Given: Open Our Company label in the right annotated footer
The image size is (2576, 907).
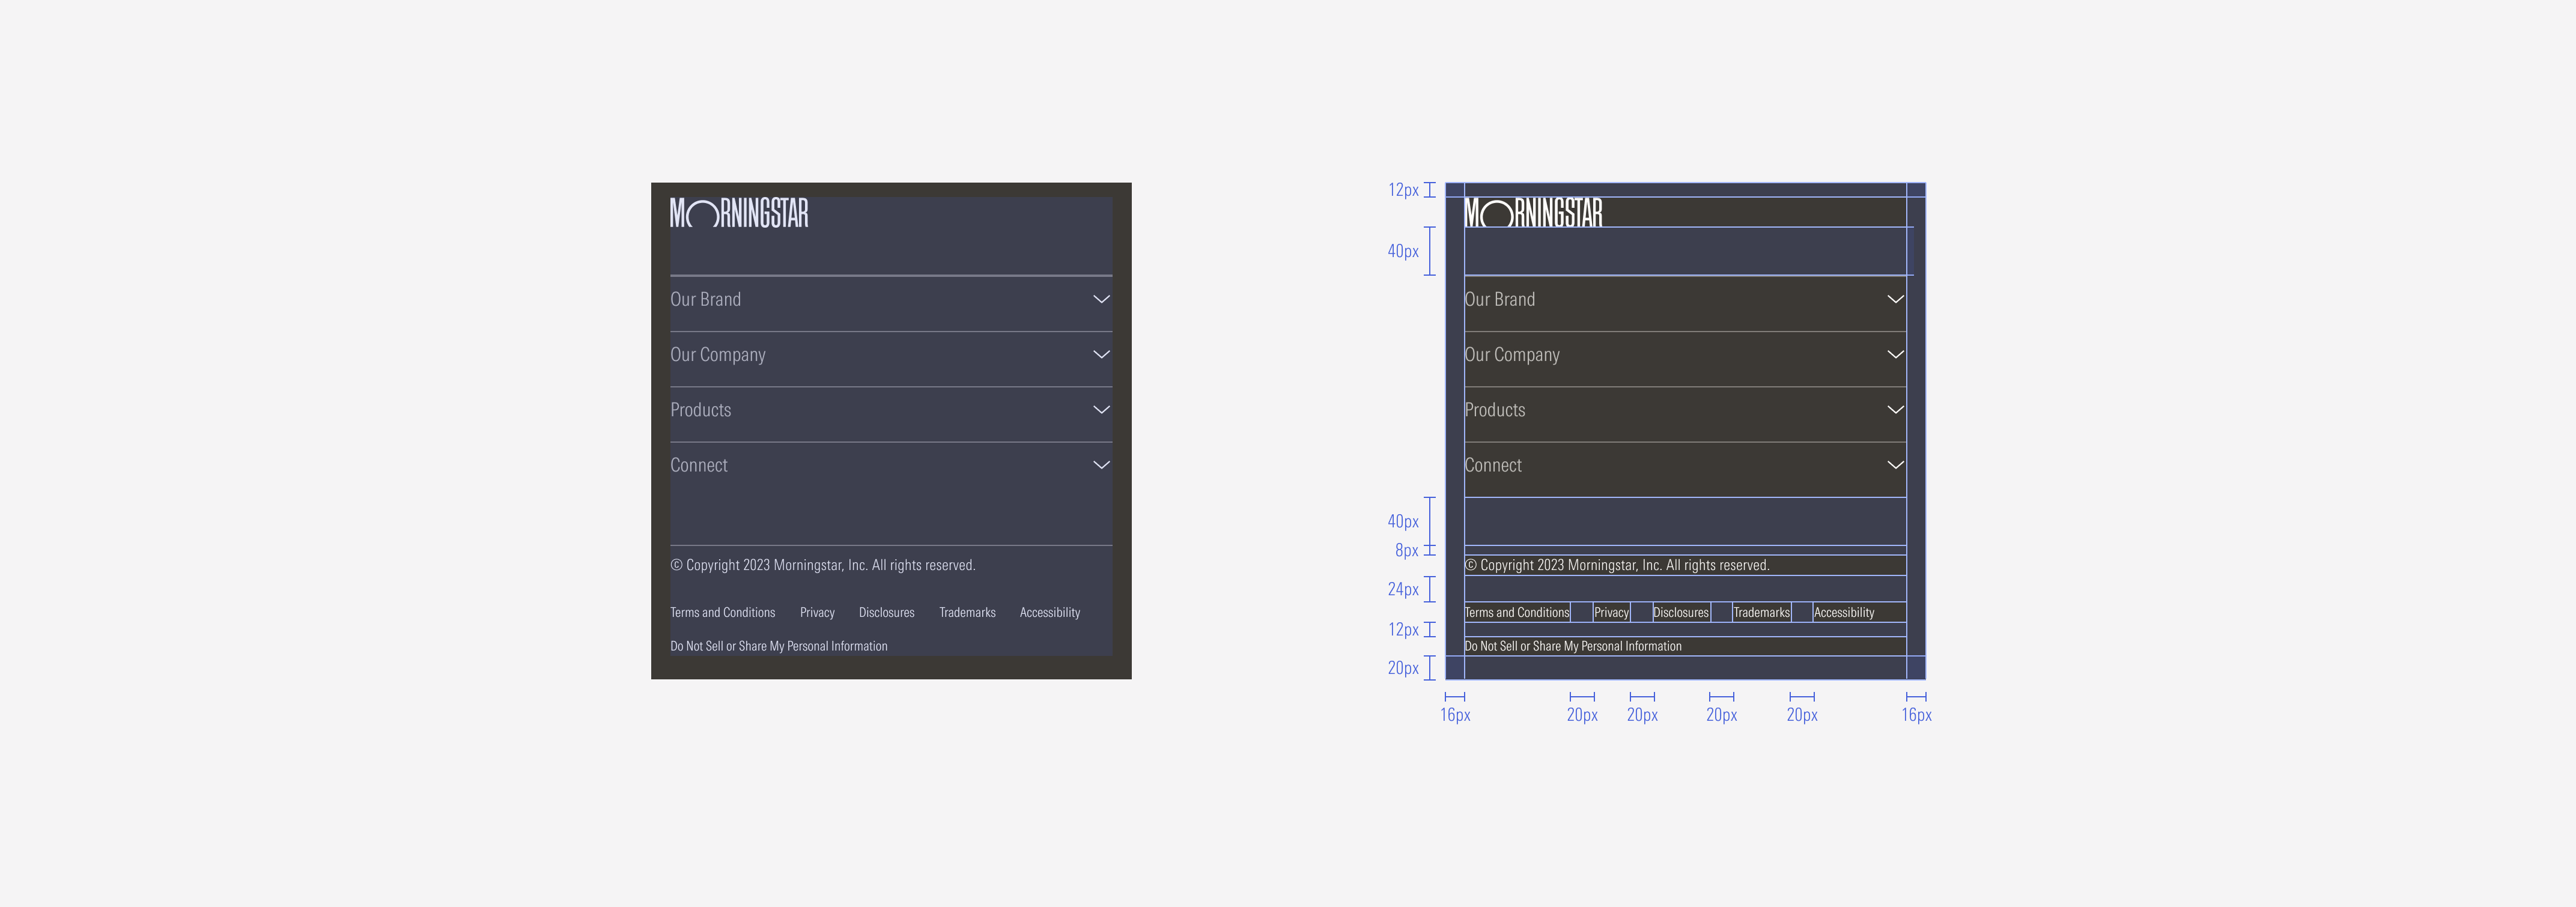Looking at the screenshot, I should click(x=1512, y=355).
